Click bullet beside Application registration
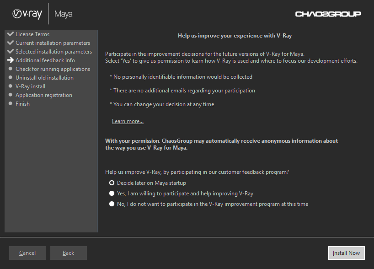Screen dimensions: 374x269 pyautogui.click(x=10, y=95)
